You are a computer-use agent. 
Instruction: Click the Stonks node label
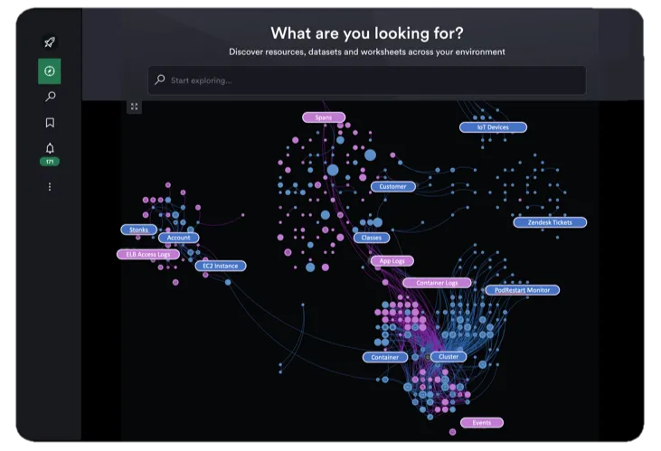[x=138, y=230]
